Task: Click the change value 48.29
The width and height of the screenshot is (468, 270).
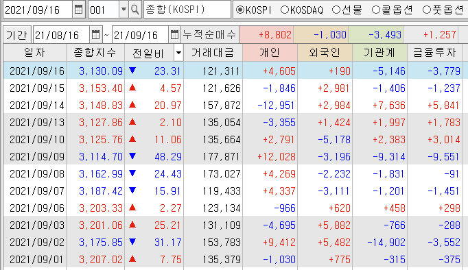Action: (x=168, y=156)
